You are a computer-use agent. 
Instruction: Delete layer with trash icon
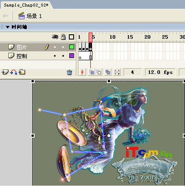tap(69, 72)
